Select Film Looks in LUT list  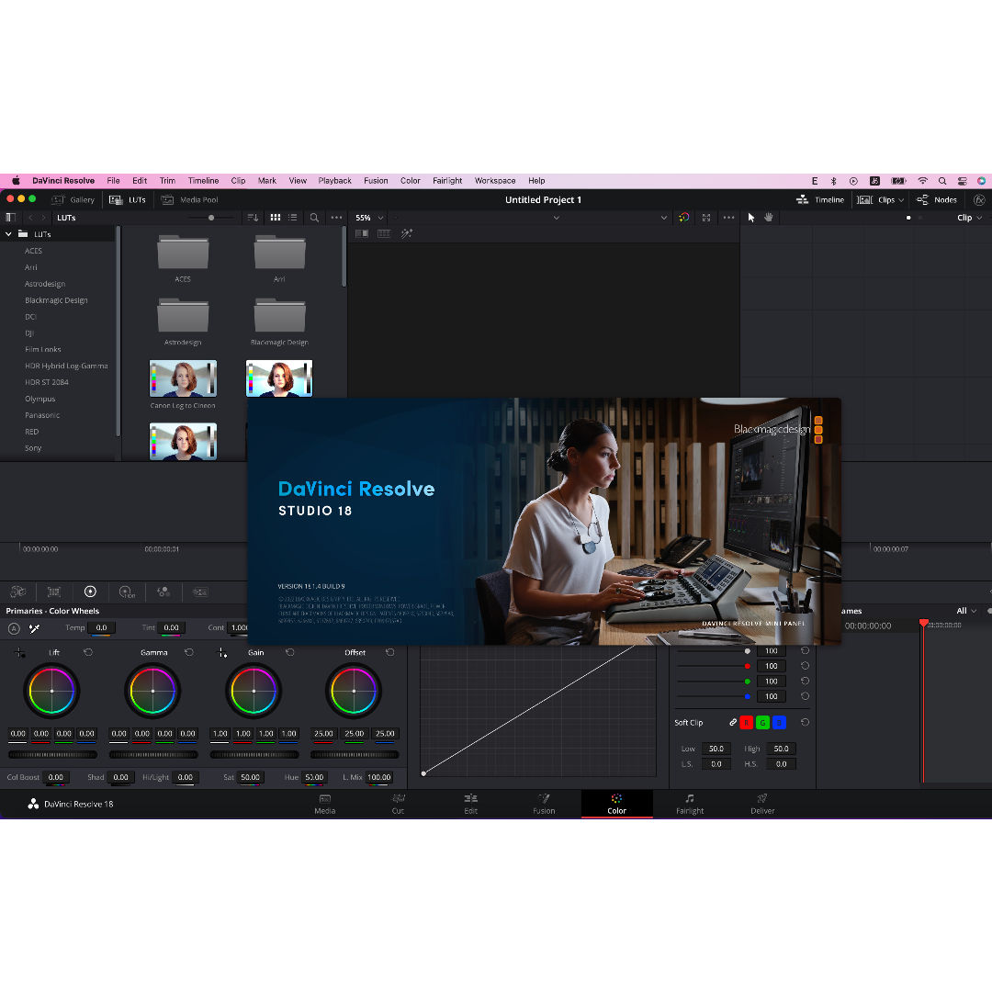(x=43, y=350)
